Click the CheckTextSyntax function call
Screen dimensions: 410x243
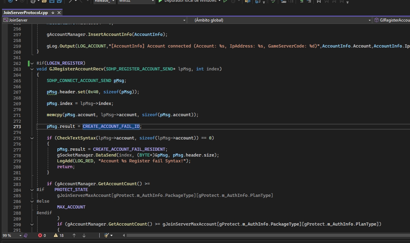pyautogui.click(x=75, y=138)
